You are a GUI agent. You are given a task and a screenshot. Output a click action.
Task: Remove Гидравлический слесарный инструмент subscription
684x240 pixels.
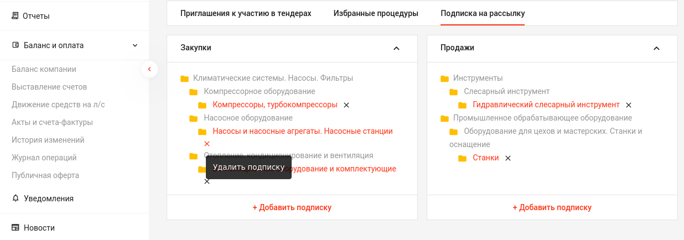click(629, 105)
